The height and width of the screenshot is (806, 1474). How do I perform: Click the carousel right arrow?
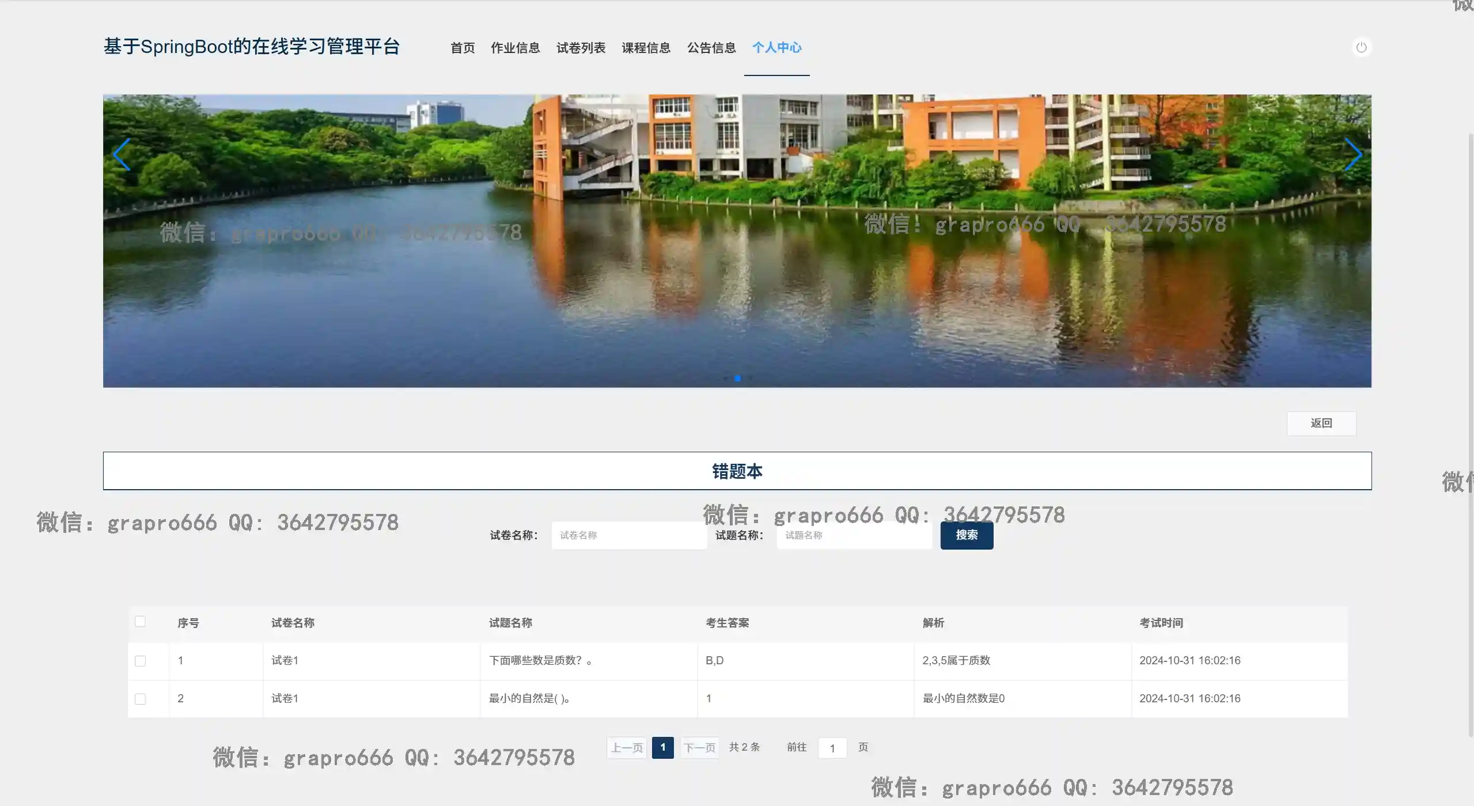[1352, 154]
